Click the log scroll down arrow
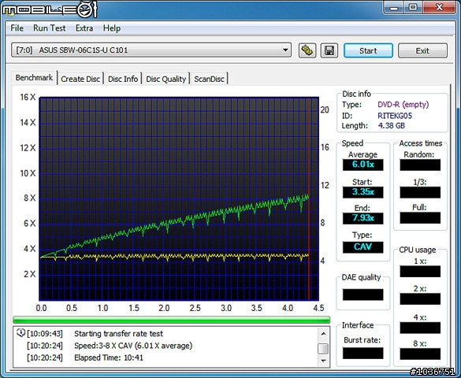Screen dimensions: 461x378 click(x=323, y=361)
